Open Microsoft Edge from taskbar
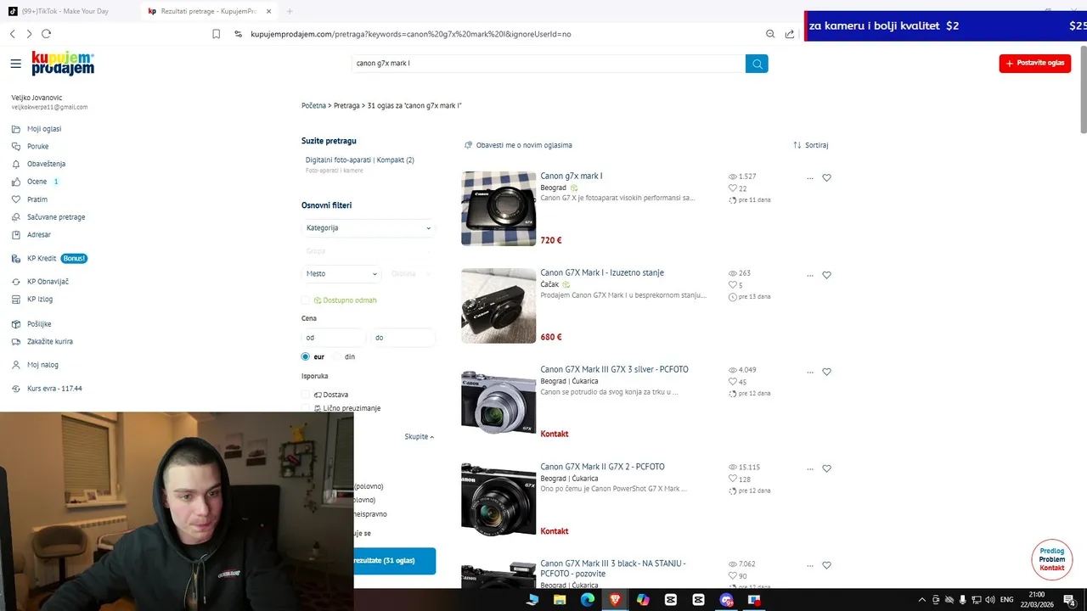 pyautogui.click(x=588, y=599)
